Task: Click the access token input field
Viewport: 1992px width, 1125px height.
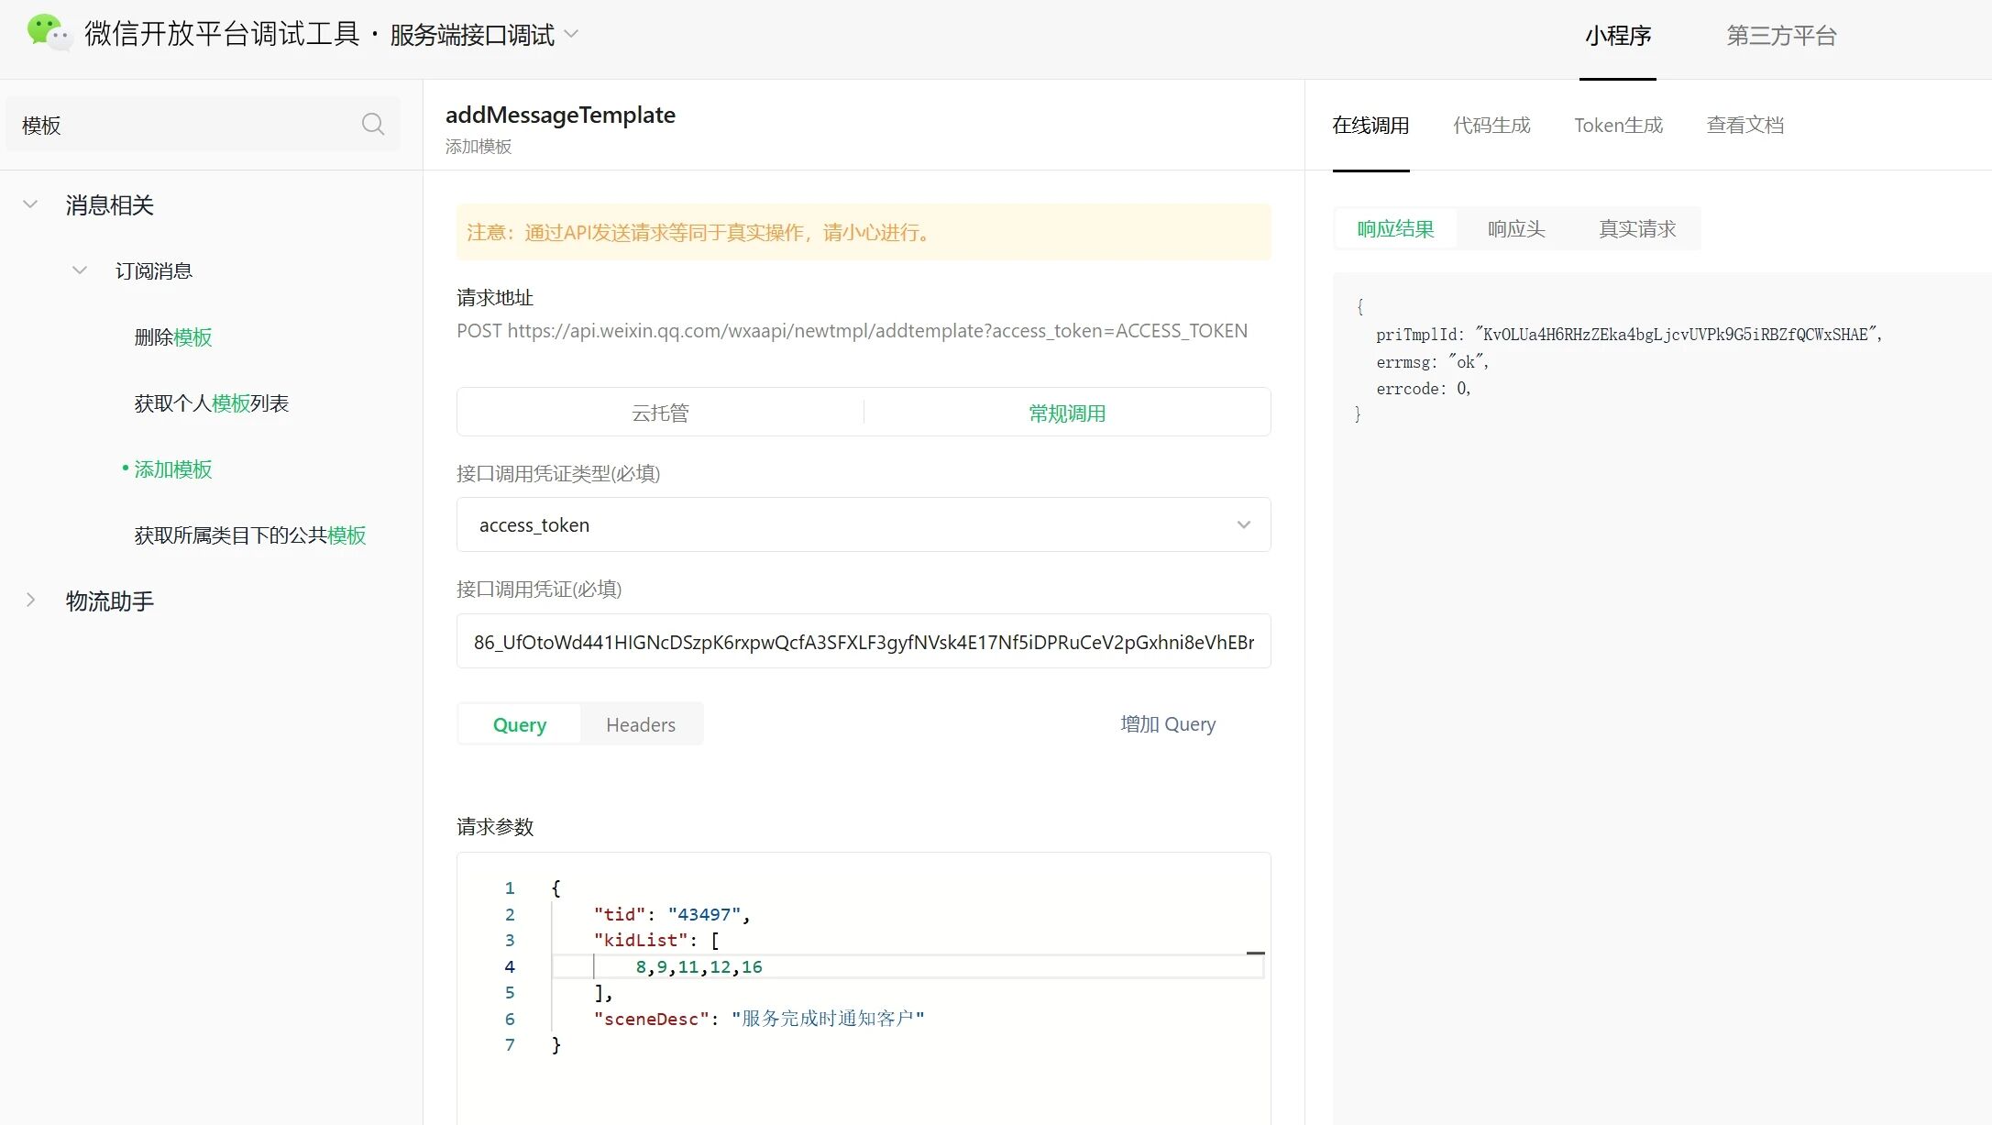Action: (x=863, y=642)
